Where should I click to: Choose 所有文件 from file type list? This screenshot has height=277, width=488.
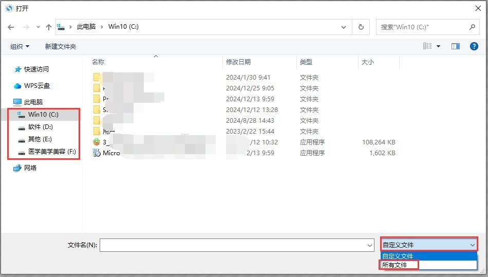point(395,265)
